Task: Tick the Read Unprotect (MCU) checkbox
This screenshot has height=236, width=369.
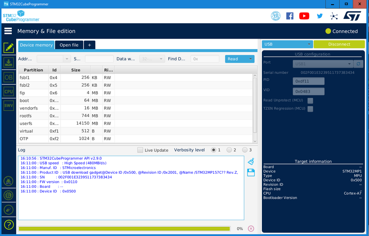Action: [x=310, y=101]
